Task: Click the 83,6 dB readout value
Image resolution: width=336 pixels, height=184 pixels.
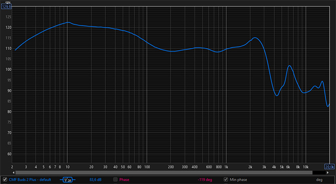Action: pyautogui.click(x=95, y=179)
